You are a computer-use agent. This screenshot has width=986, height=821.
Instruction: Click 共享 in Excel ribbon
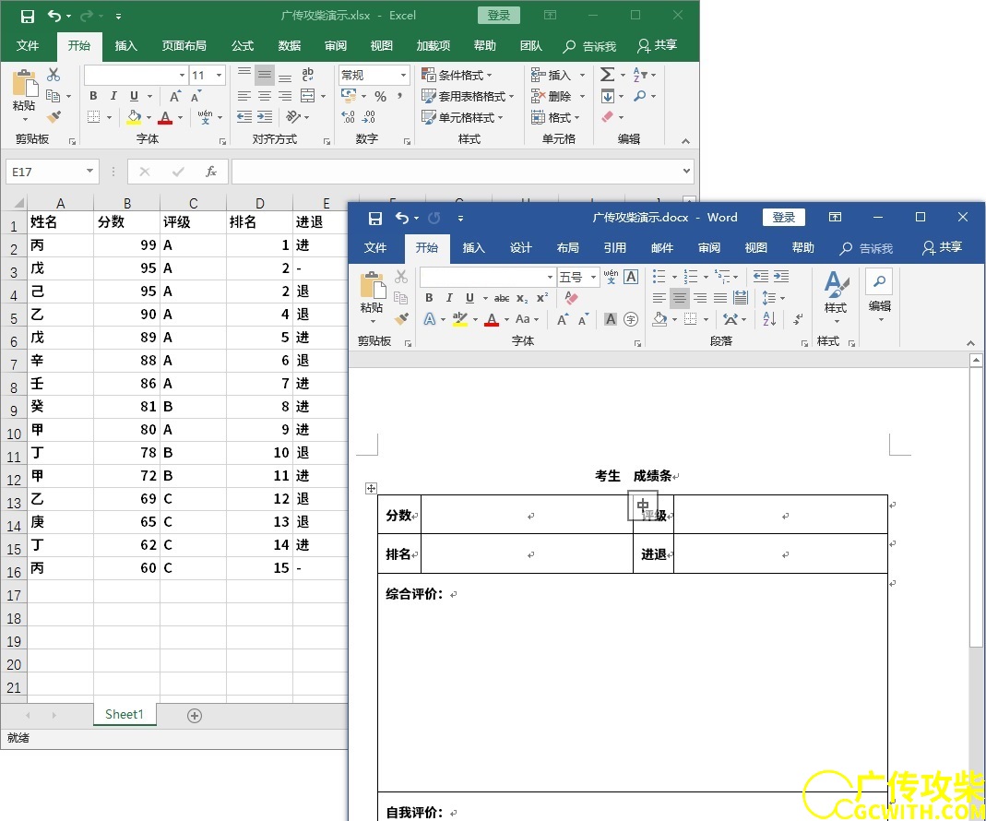click(657, 46)
